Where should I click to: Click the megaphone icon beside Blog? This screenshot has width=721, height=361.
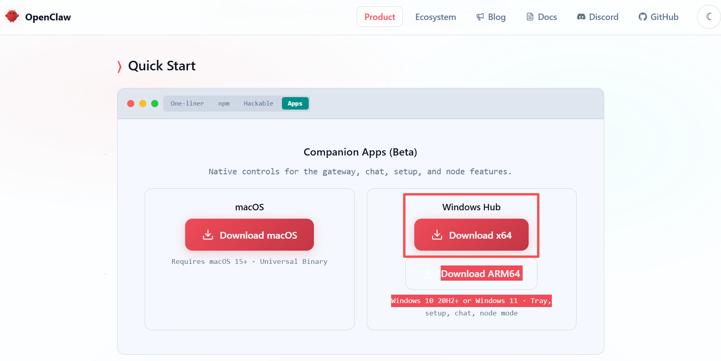pos(480,17)
